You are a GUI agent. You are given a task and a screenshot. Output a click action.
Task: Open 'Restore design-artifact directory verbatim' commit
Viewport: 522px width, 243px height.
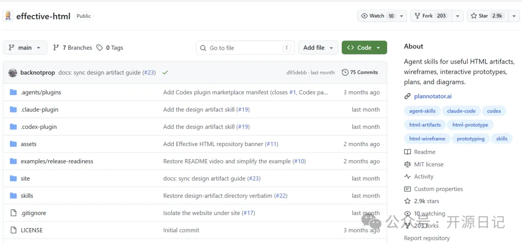click(x=217, y=196)
